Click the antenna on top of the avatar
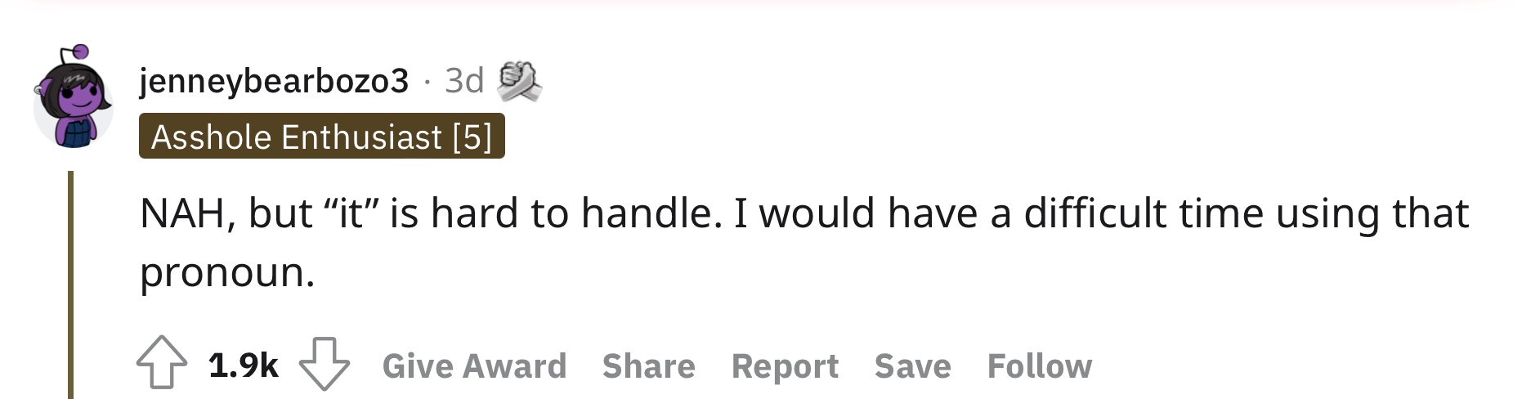1522x399 pixels. (74, 56)
